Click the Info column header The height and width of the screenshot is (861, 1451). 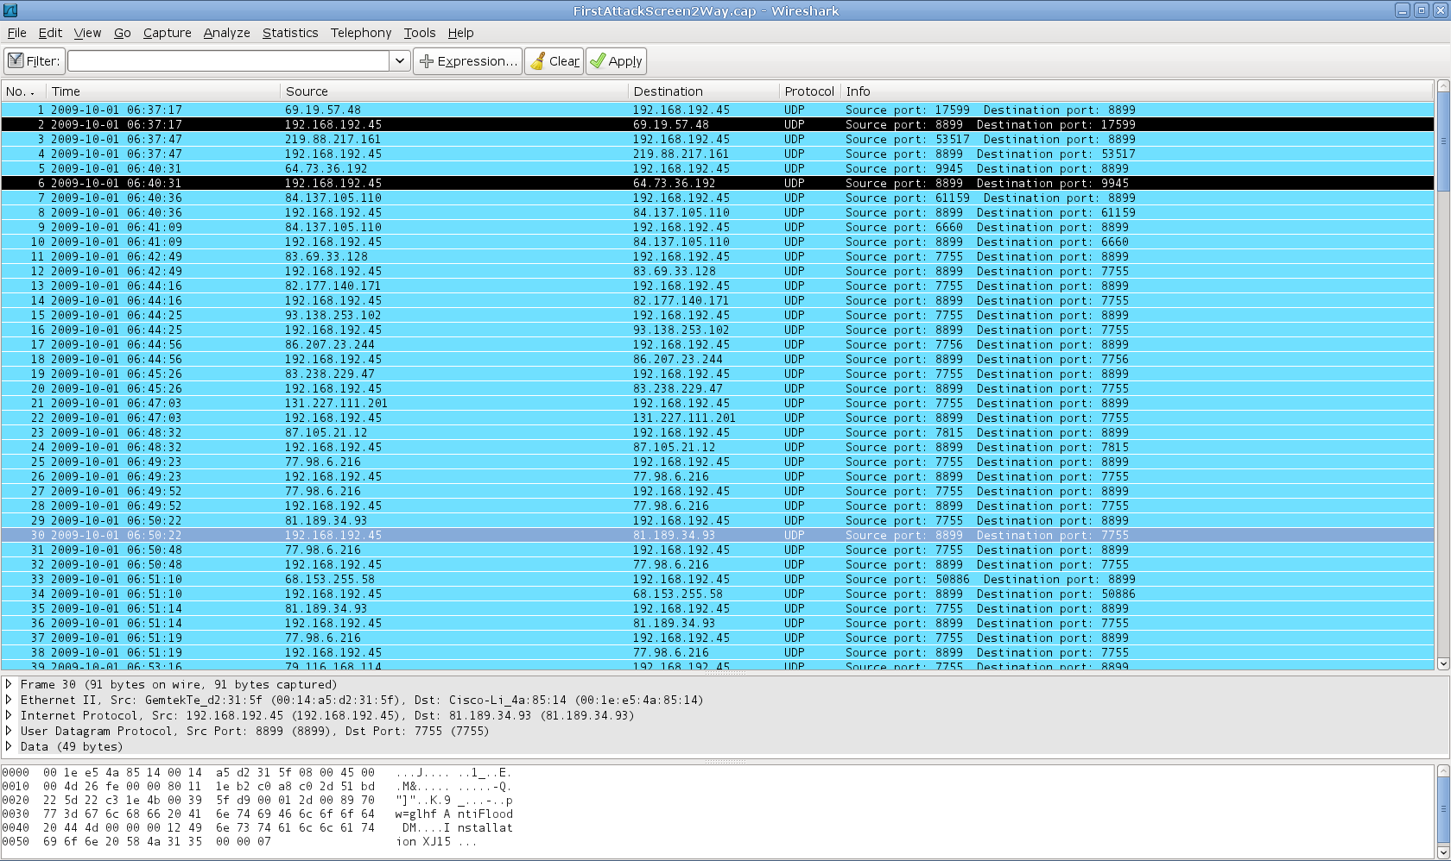tap(1137, 91)
